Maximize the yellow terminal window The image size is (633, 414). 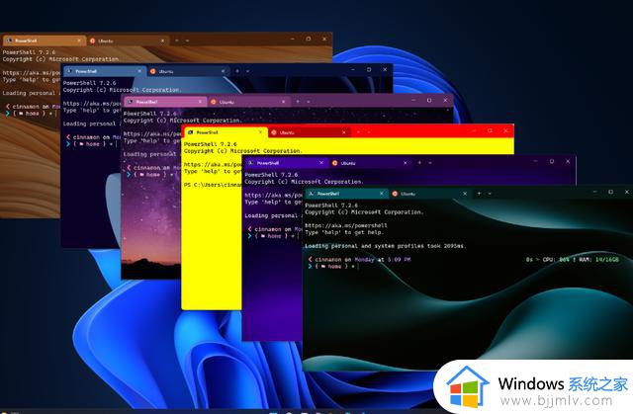tap(490, 130)
